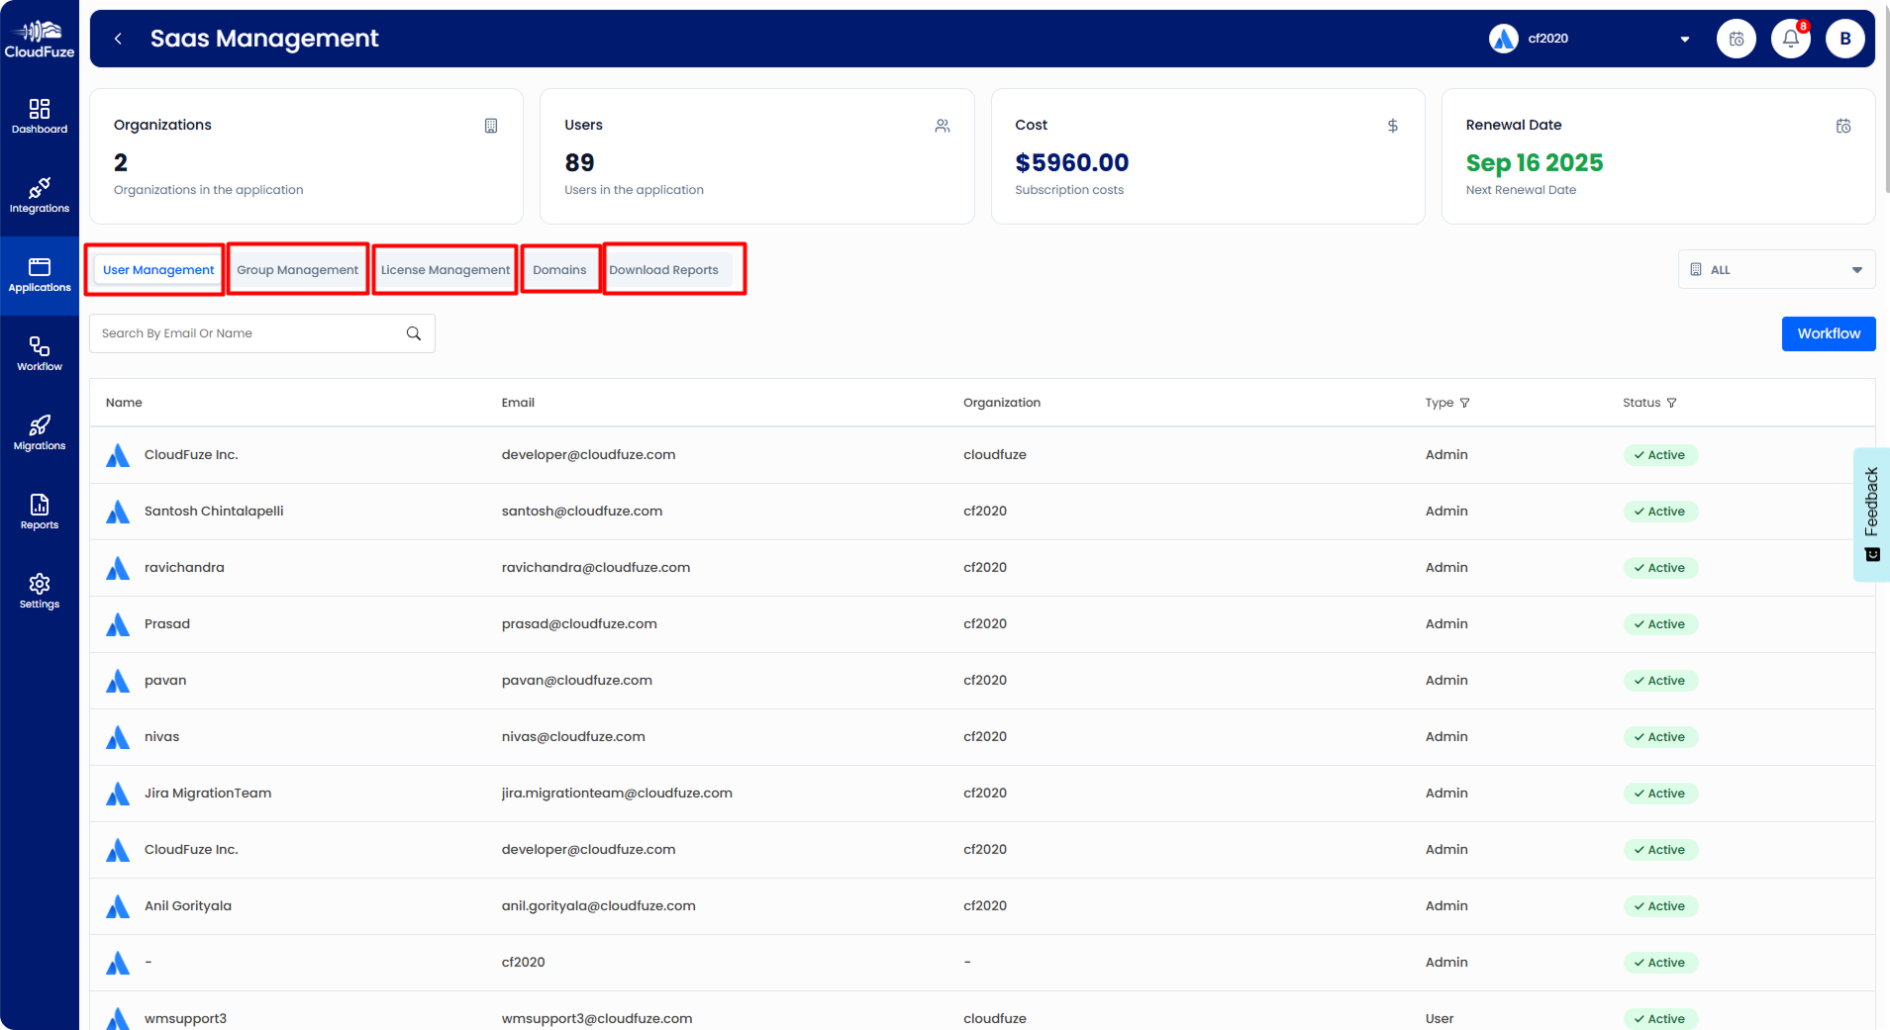Click User type in wmsupport3 row
Screen dimensions: 1890x1030
coord(1440,1019)
